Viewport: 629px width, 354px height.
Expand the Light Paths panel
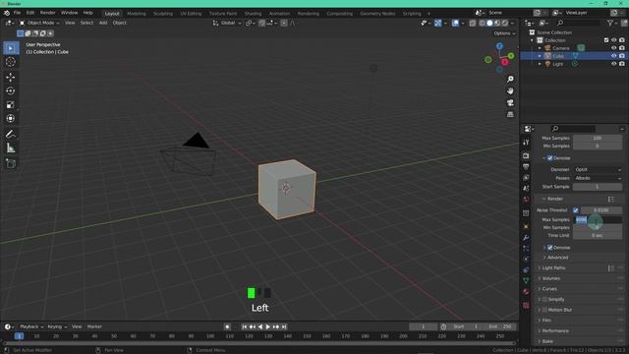pos(553,268)
